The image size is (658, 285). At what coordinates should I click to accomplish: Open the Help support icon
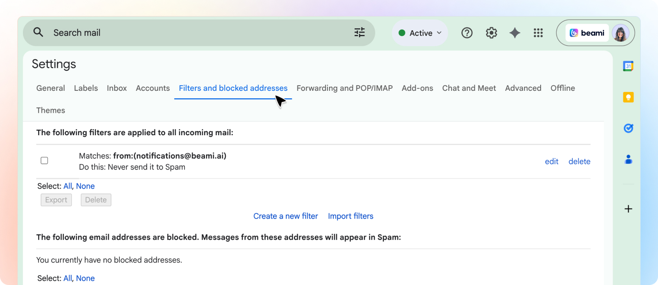(467, 33)
